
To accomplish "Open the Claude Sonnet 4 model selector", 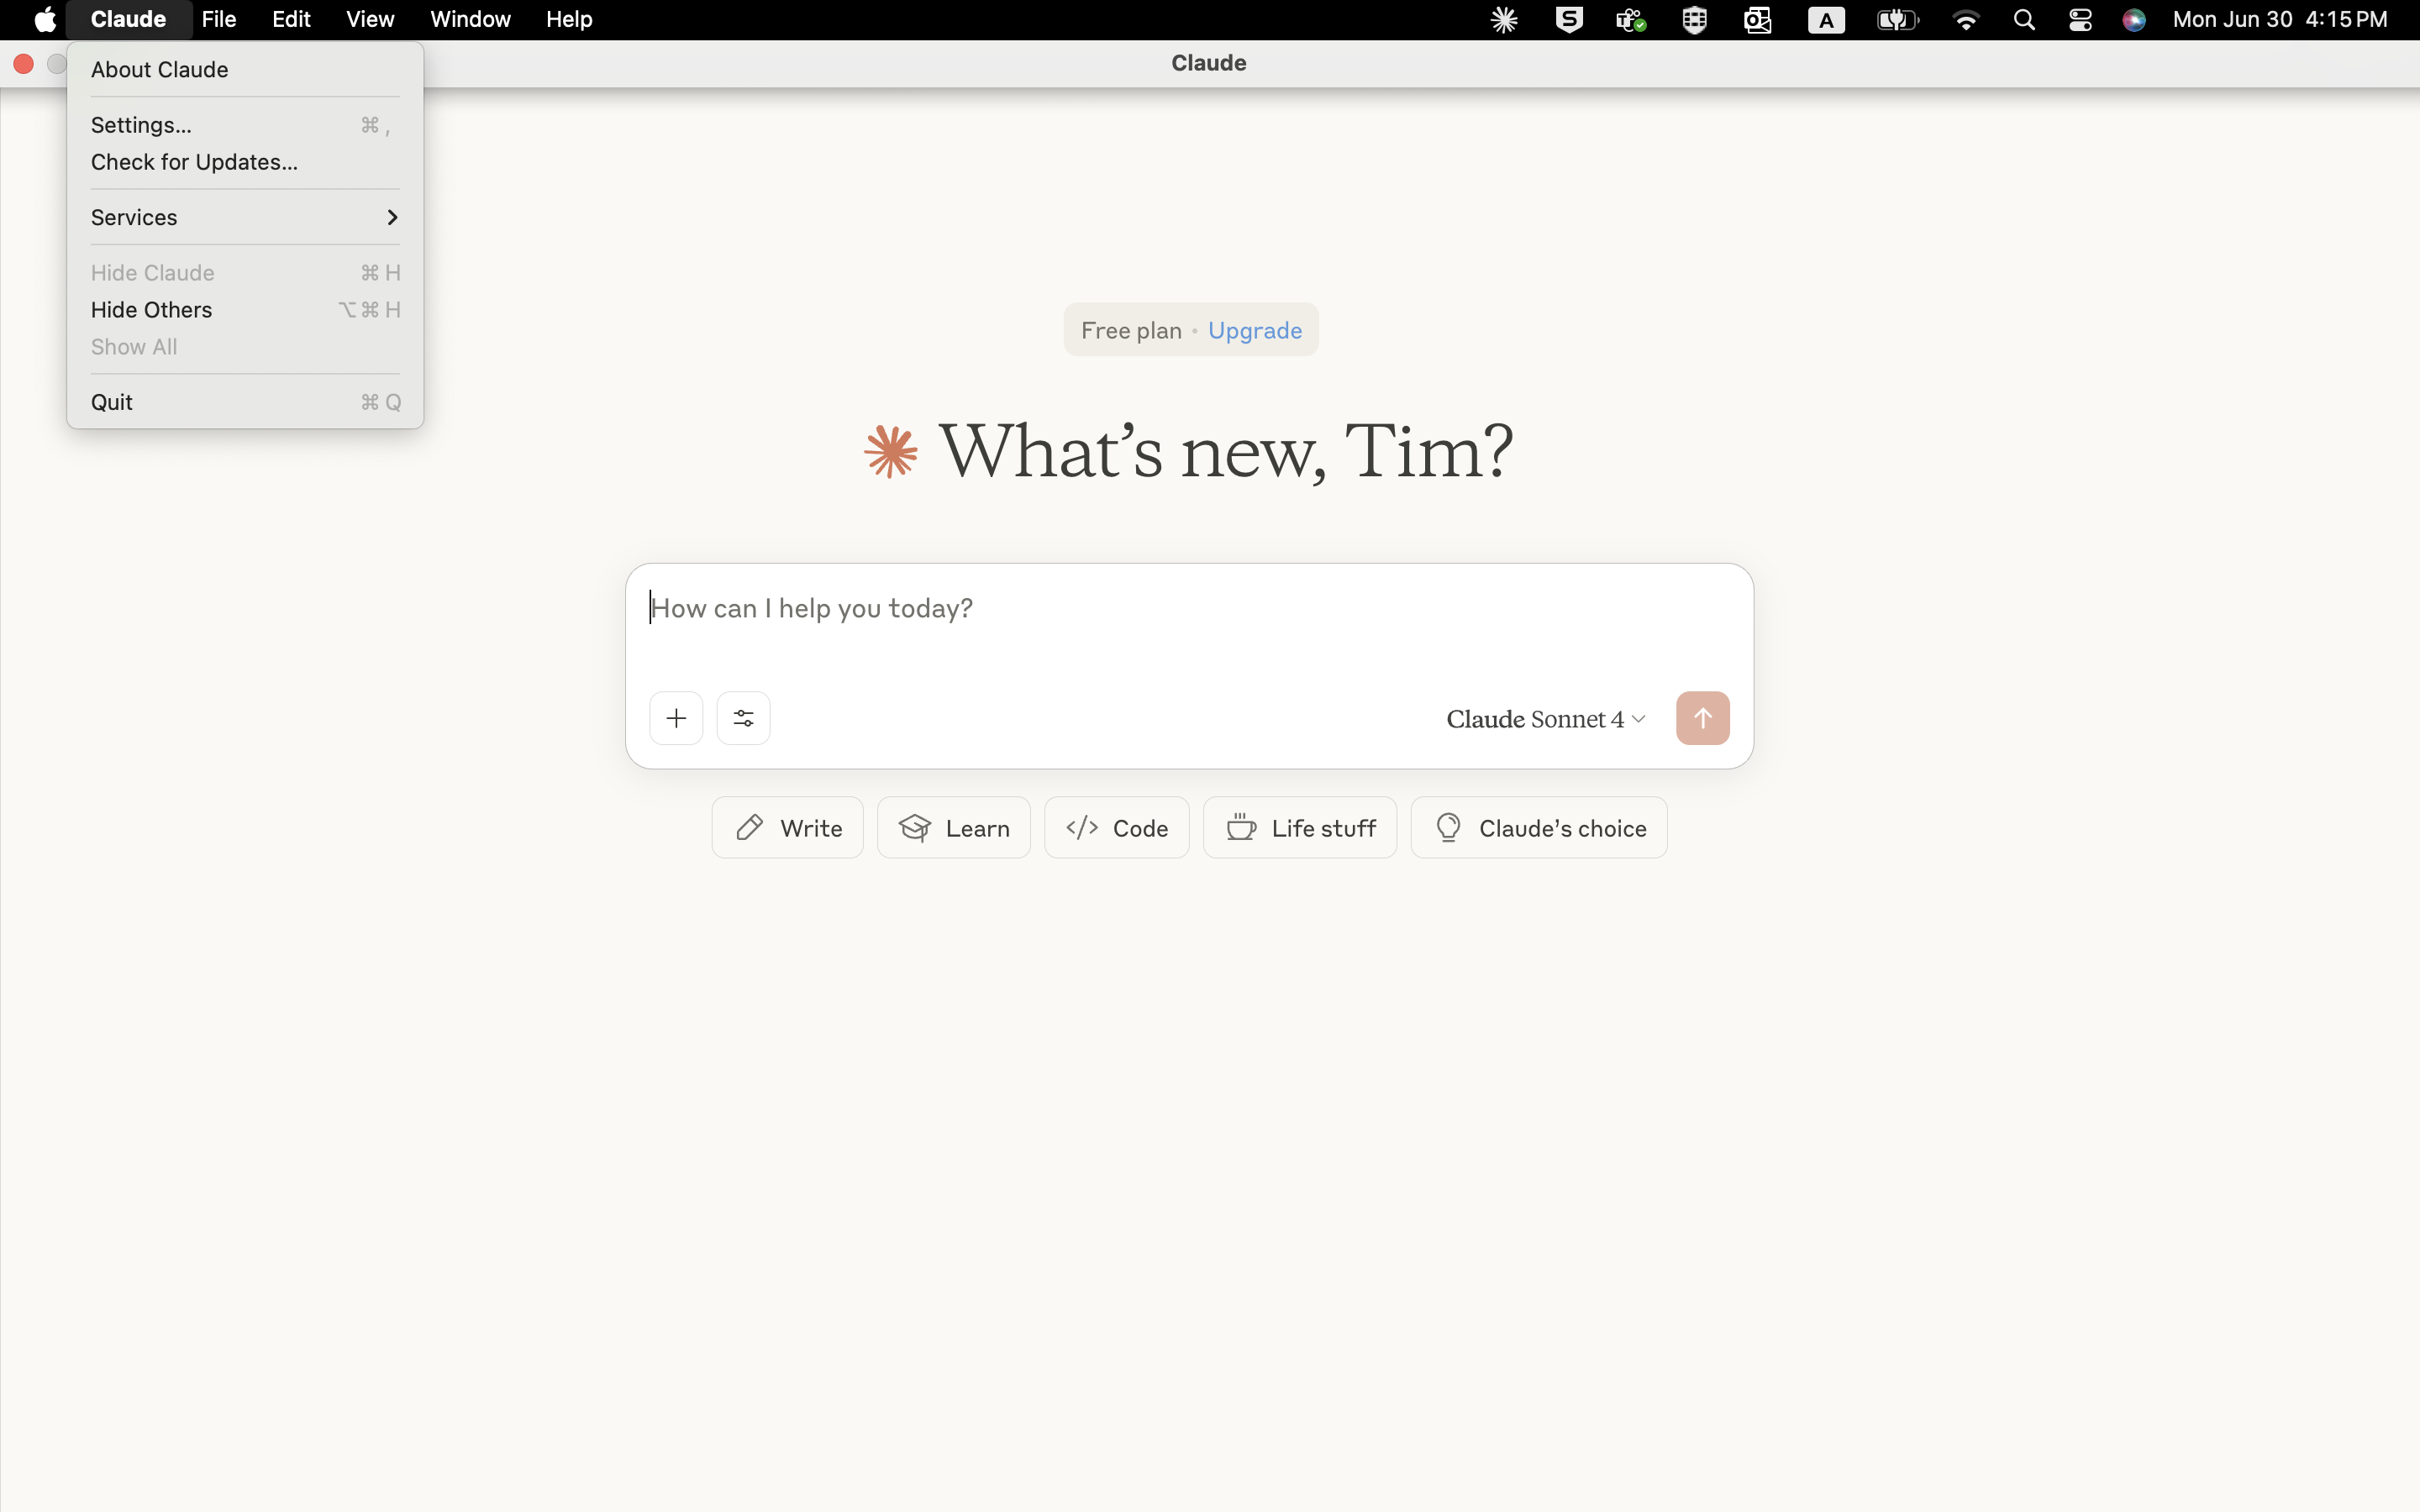I will [x=1544, y=719].
